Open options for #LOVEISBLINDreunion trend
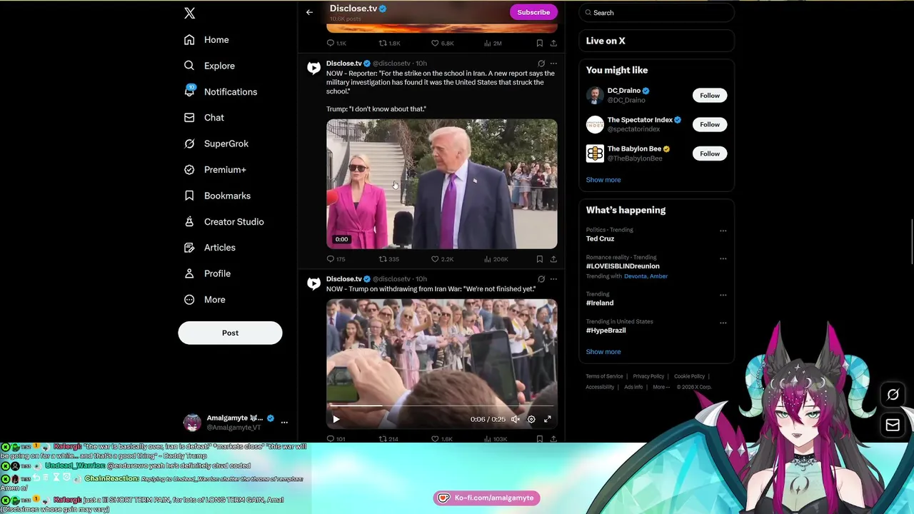 [723, 258]
